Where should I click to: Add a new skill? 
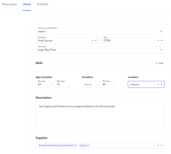pos(159,63)
